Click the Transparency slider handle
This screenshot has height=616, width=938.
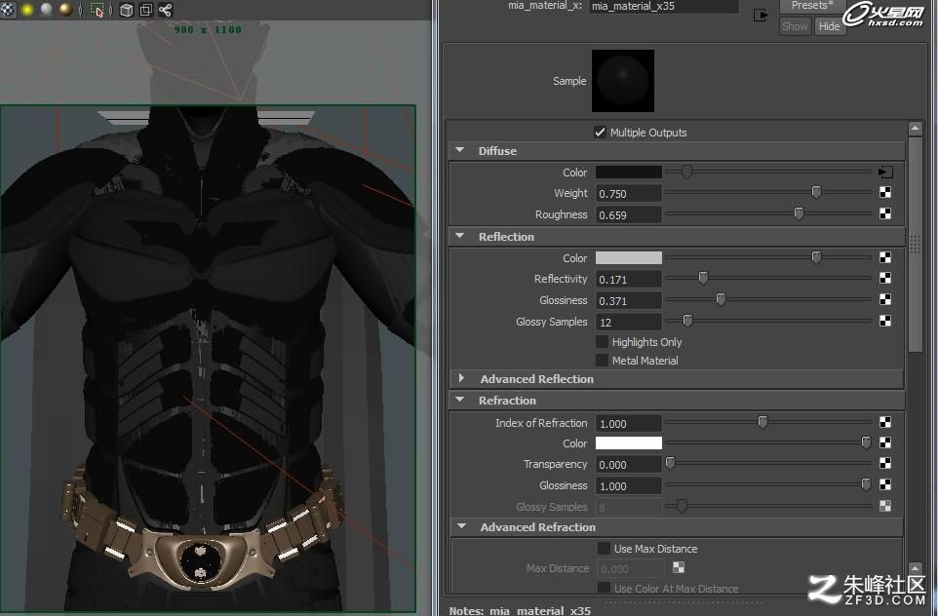[670, 463]
